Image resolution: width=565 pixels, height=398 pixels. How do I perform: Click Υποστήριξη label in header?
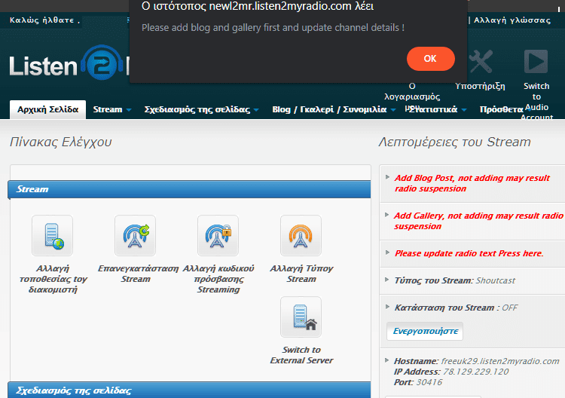[480, 86]
